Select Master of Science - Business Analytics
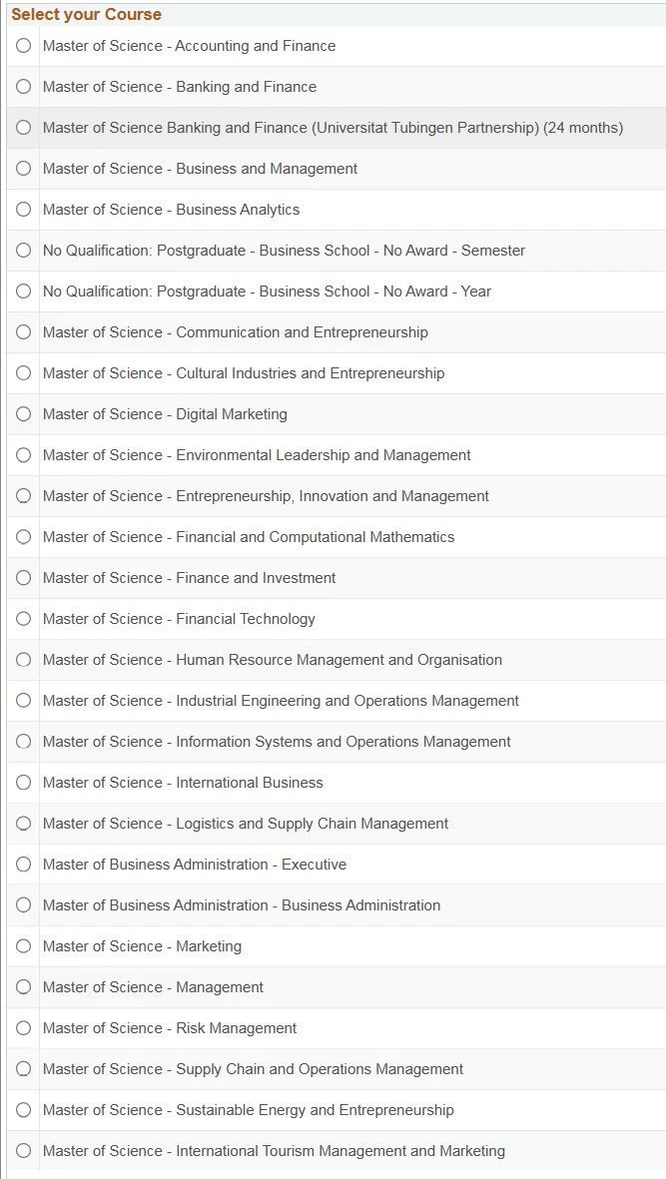 (x=23, y=210)
